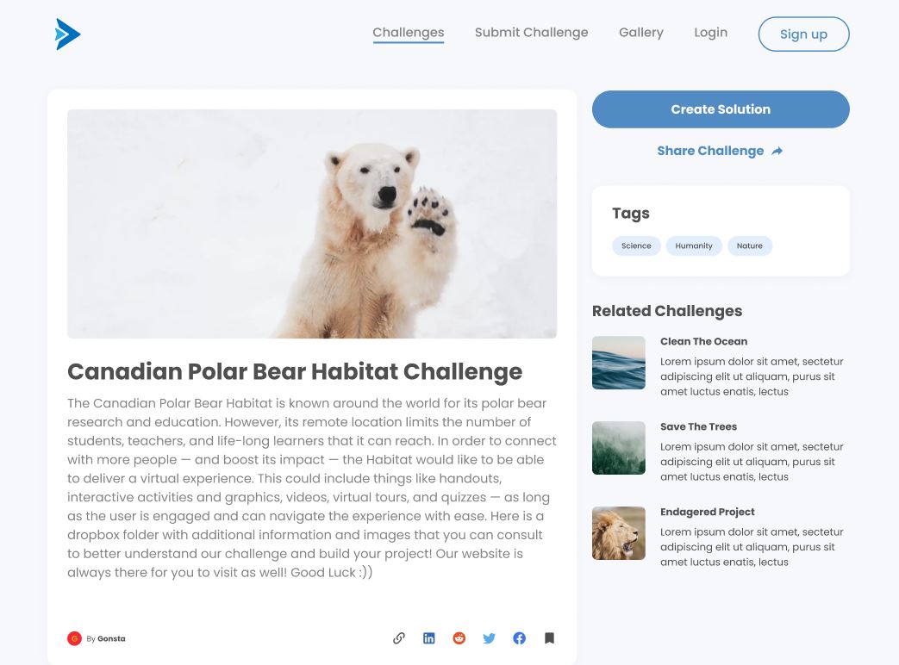899x665 pixels.
Task: Bookmark this challenge
Action: point(549,638)
